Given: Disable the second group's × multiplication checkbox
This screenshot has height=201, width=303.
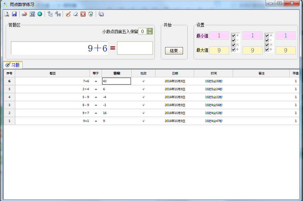Looking at the screenshot, I should coord(267,45).
